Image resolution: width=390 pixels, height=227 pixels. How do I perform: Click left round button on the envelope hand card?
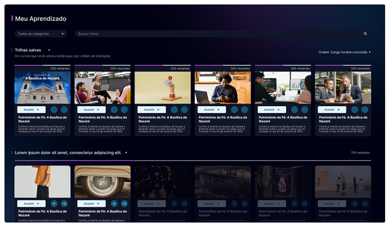pos(174,110)
